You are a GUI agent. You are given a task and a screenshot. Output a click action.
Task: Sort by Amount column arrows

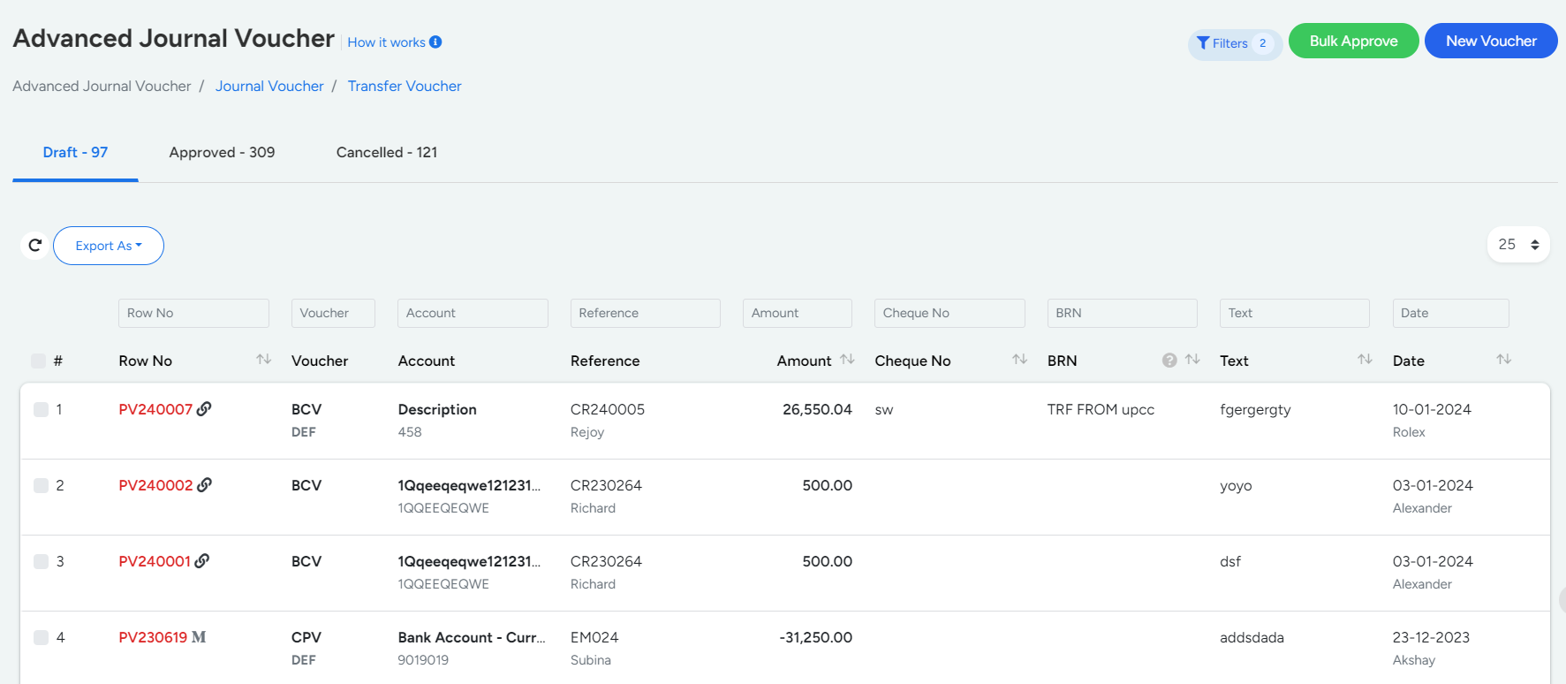click(x=847, y=359)
